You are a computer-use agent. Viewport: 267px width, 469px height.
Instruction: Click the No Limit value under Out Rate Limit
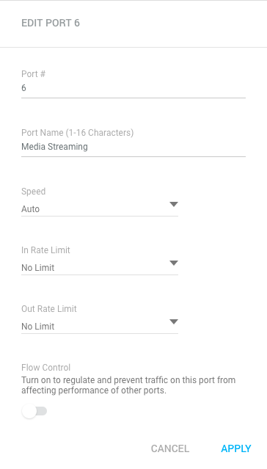click(x=38, y=326)
